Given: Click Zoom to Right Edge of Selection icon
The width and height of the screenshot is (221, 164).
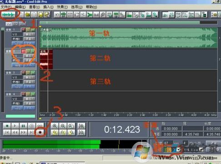Looking at the screenshot, I should point(71,132).
